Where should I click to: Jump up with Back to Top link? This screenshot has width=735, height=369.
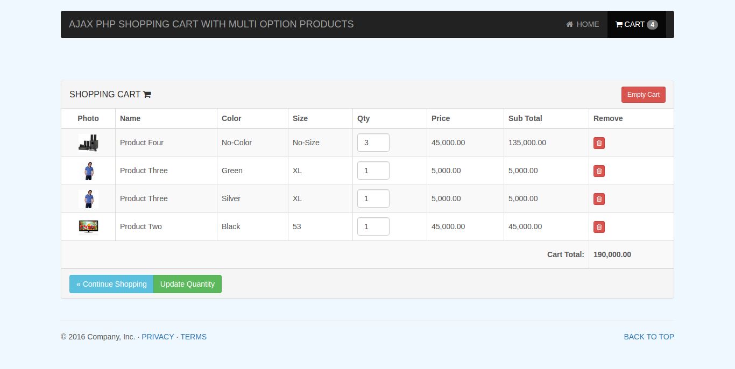point(648,337)
